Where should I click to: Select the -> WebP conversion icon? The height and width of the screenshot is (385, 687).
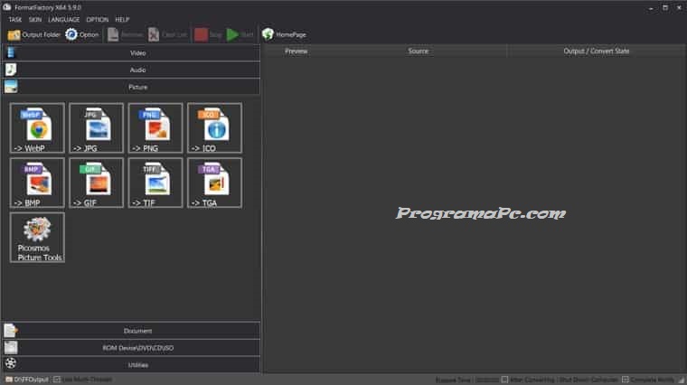[x=37, y=128]
